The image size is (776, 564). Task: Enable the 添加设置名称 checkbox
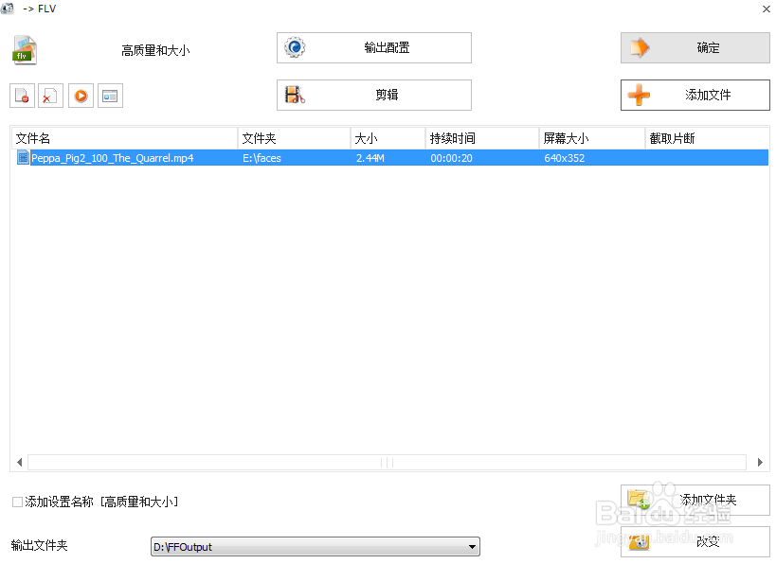(x=15, y=502)
